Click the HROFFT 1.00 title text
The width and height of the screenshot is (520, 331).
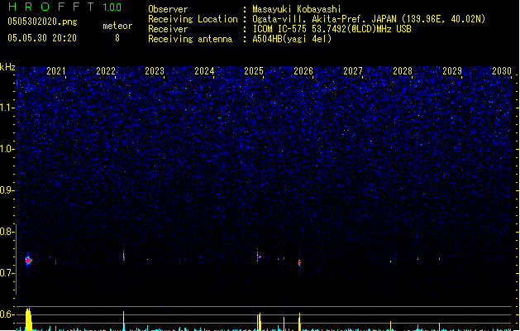(64, 7)
